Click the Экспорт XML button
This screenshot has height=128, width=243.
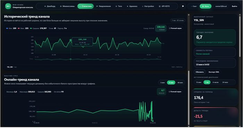(214, 72)
